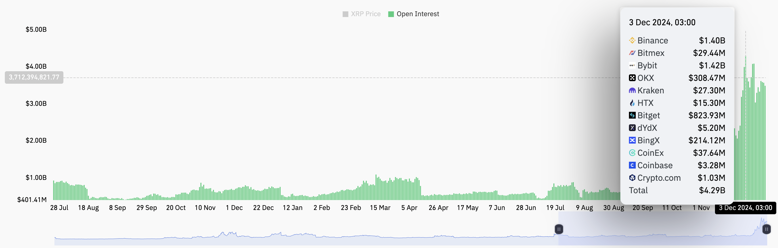Grab the right range slider handle
Image resolution: width=778 pixels, height=248 pixels.
(766, 229)
